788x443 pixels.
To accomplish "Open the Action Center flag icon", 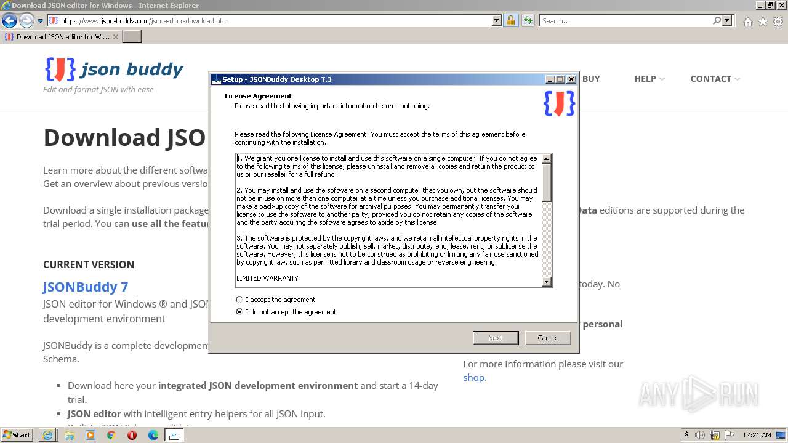I will [729, 435].
